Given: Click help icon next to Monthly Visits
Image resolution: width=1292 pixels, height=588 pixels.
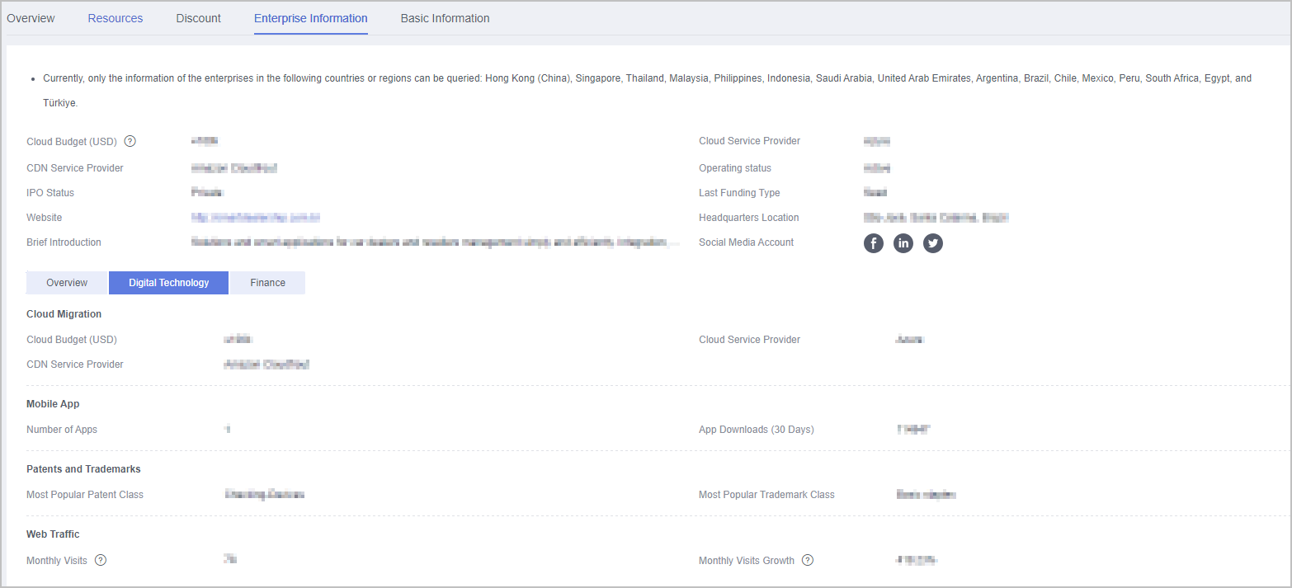Looking at the screenshot, I should pyautogui.click(x=101, y=560).
